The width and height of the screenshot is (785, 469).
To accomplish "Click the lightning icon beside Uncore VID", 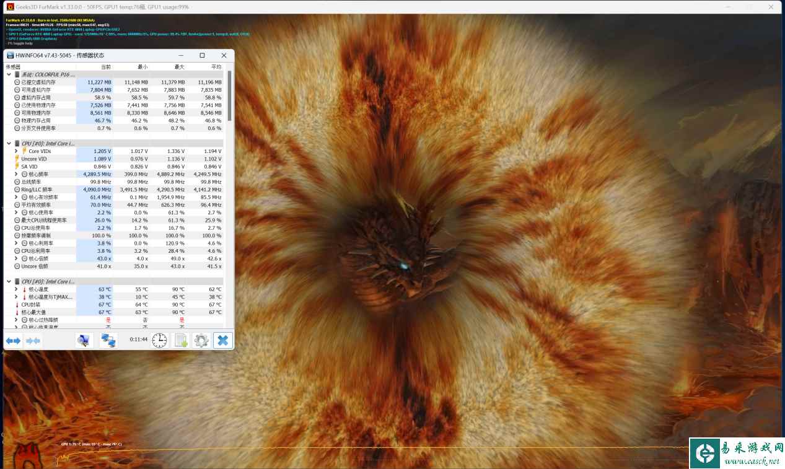I will coord(17,159).
